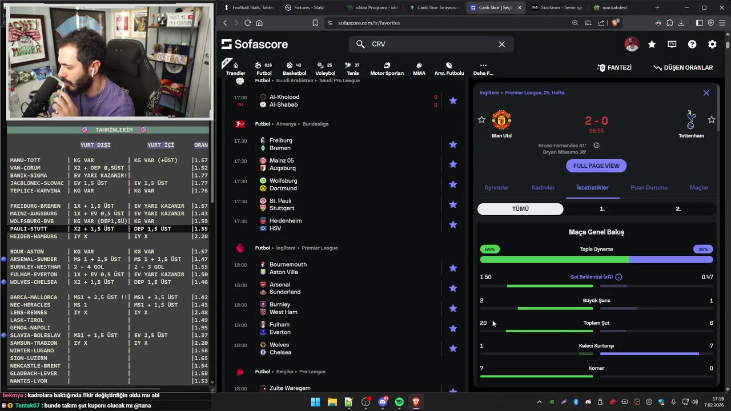Select the Tenis sport icon
Image resolution: width=731 pixels, height=411 pixels.
coord(353,68)
